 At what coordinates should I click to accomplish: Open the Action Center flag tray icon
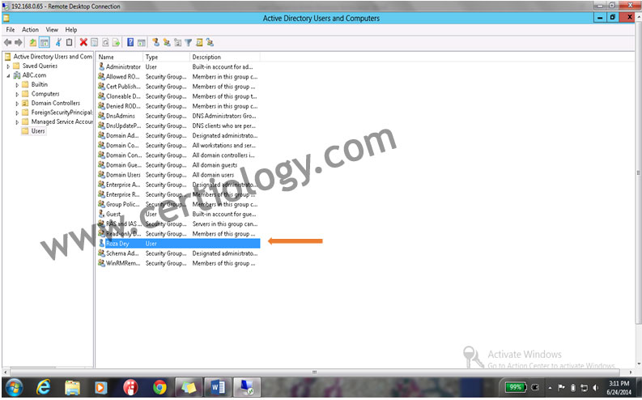tap(561, 387)
